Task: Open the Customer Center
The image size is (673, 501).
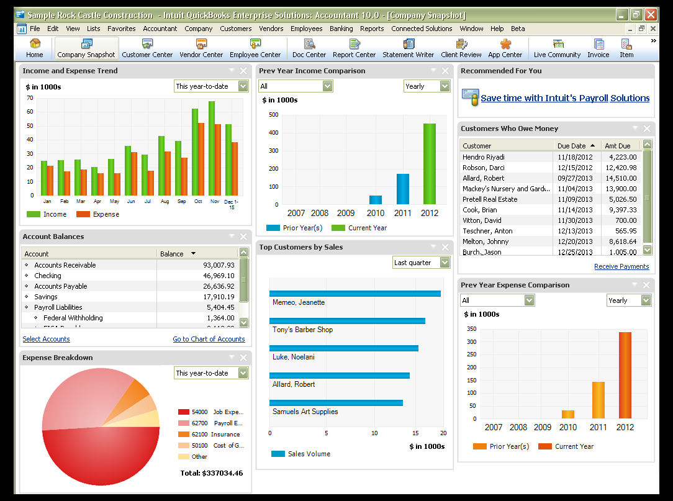Action: pos(147,48)
